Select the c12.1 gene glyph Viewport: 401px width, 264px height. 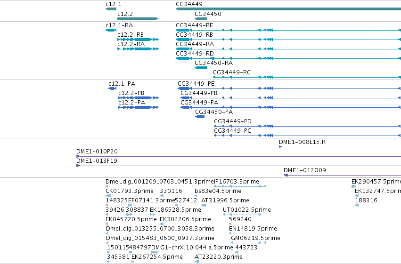[111, 9]
